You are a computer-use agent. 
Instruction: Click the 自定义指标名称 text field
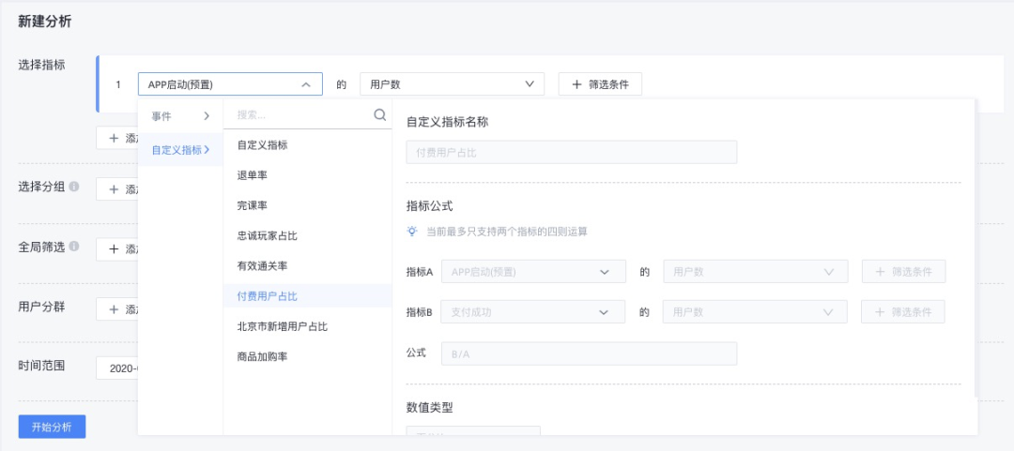coord(572,153)
